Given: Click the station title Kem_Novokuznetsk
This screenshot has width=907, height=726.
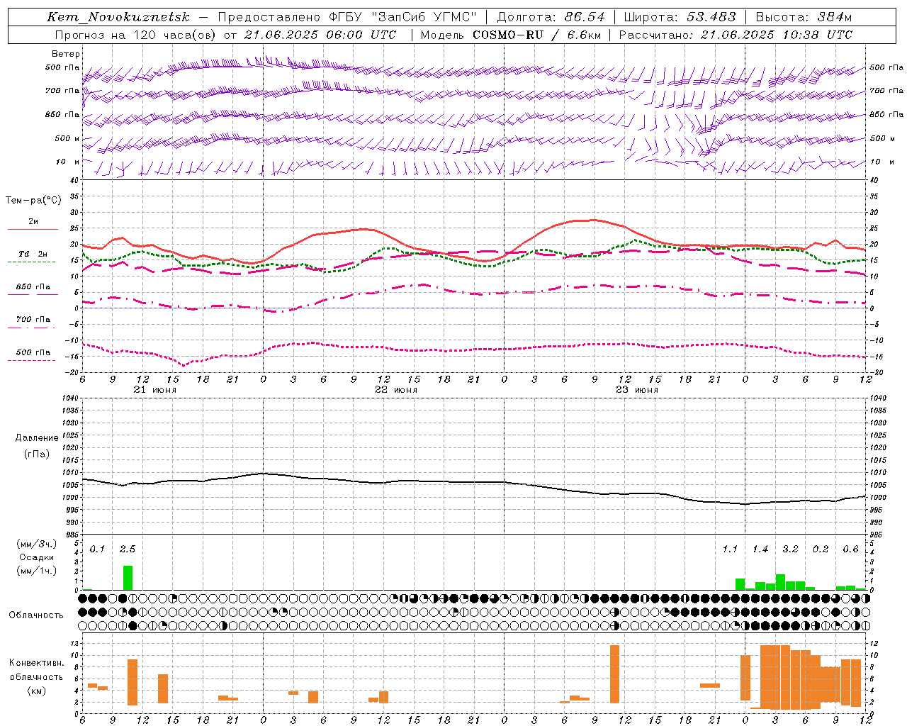Looking at the screenshot, I should (x=118, y=17).
